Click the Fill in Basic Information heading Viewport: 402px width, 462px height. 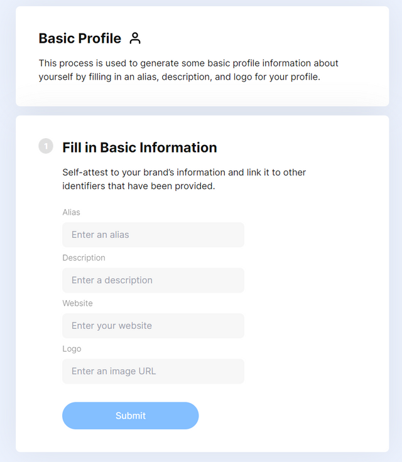pos(139,148)
